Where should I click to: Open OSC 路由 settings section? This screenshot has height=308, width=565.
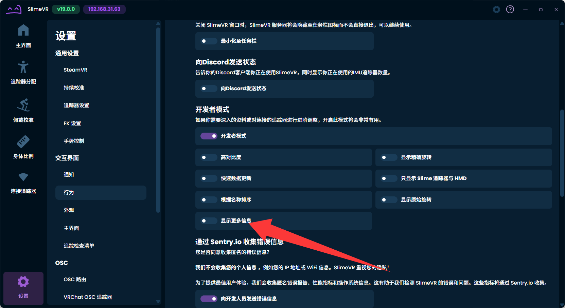101,280
